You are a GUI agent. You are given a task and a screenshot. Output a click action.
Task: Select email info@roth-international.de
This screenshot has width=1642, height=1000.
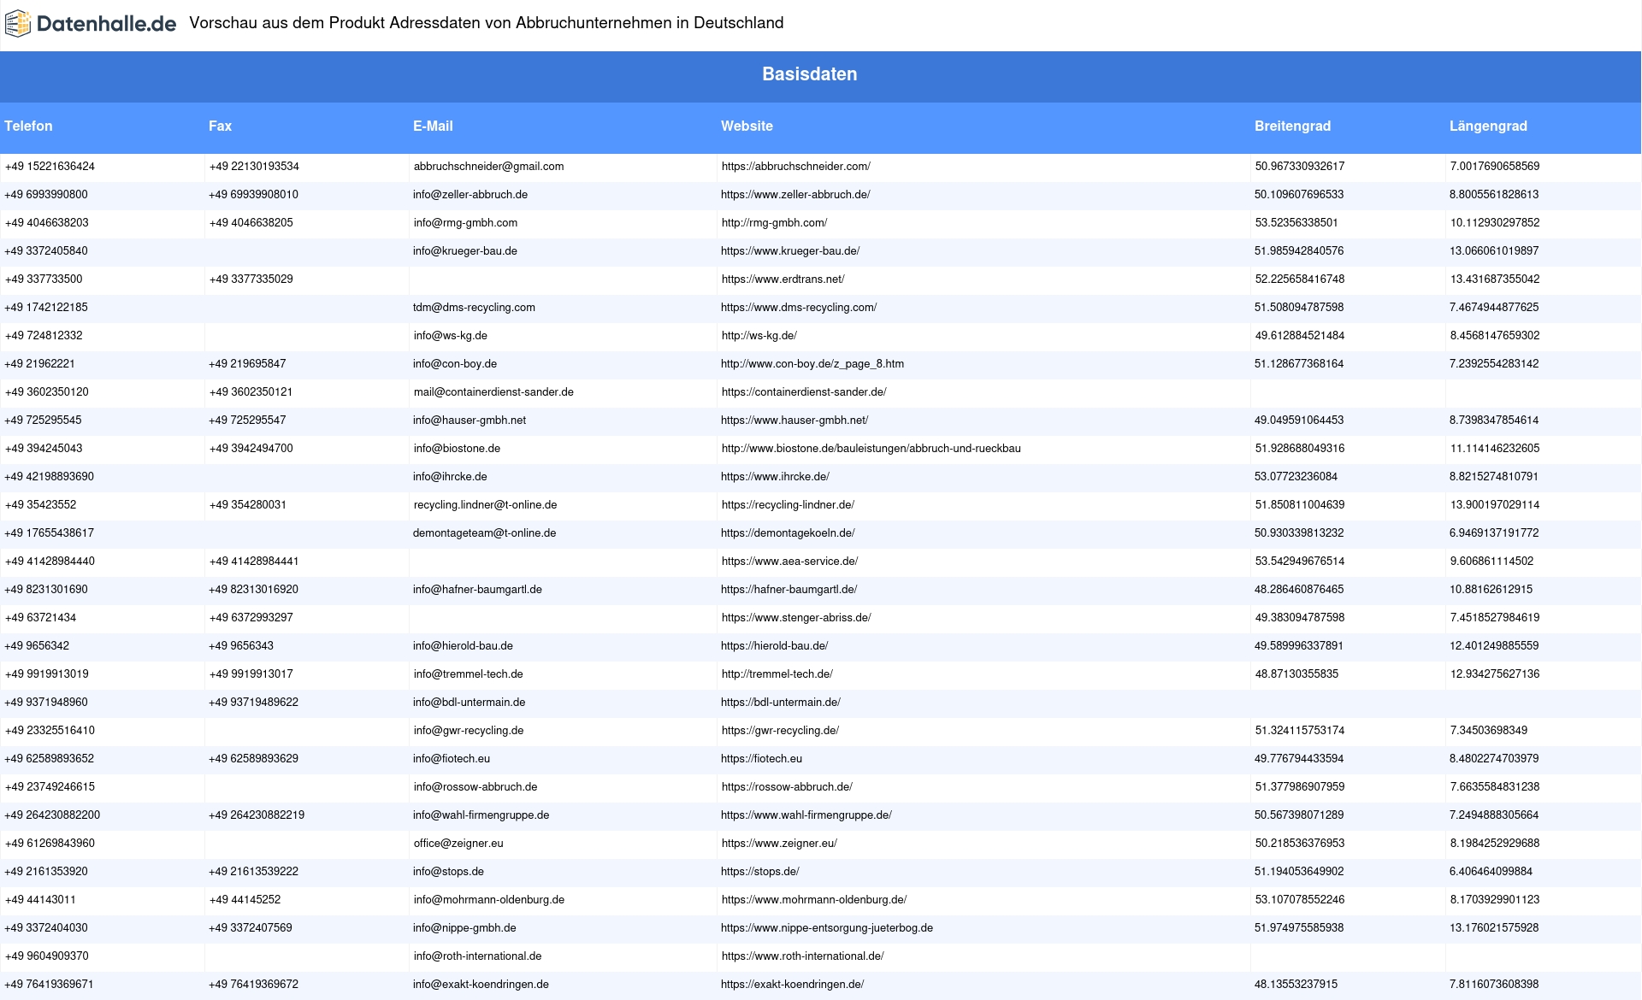[x=477, y=956]
